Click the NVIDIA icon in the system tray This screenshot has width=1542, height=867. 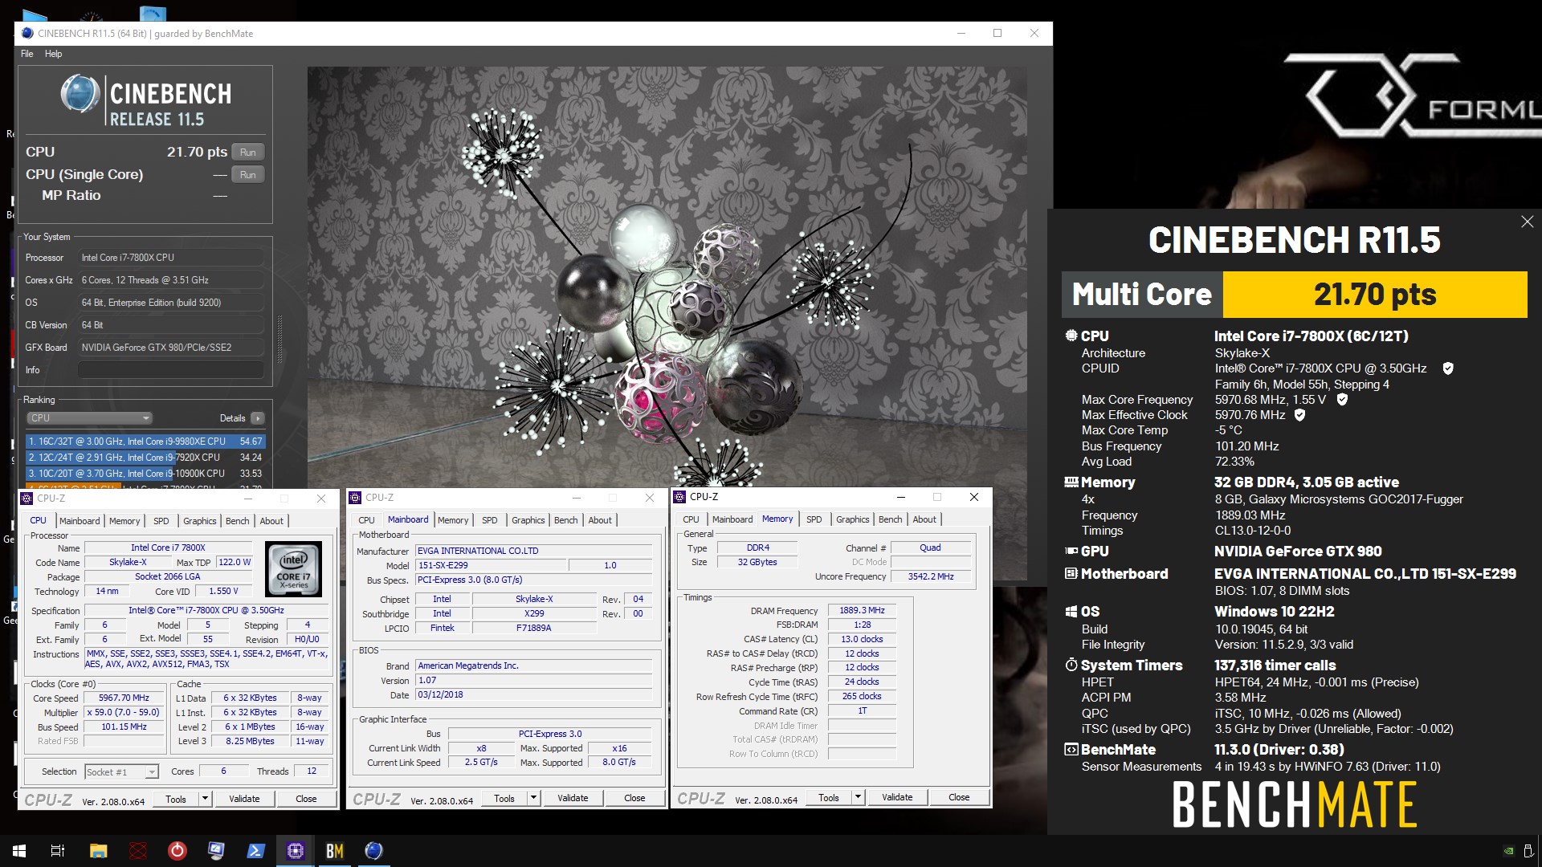coord(1508,851)
